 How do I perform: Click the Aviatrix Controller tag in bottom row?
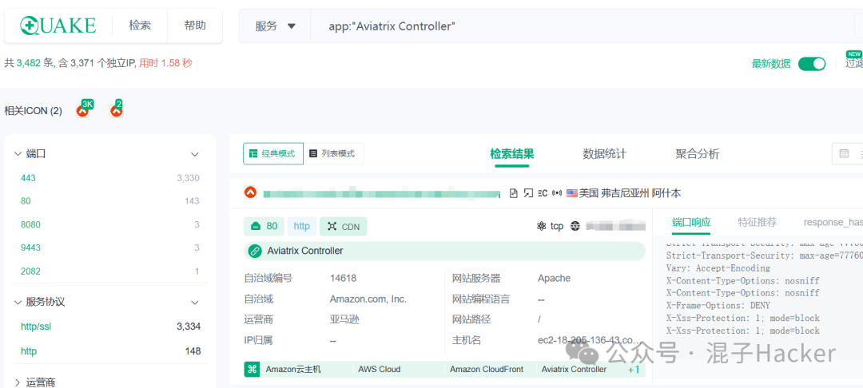pos(574,370)
